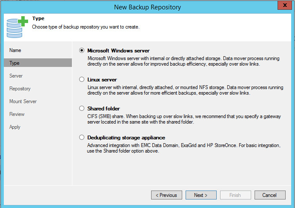The image size is (295, 208).
Task: Select the Shared folder option
Action: click(x=82, y=109)
